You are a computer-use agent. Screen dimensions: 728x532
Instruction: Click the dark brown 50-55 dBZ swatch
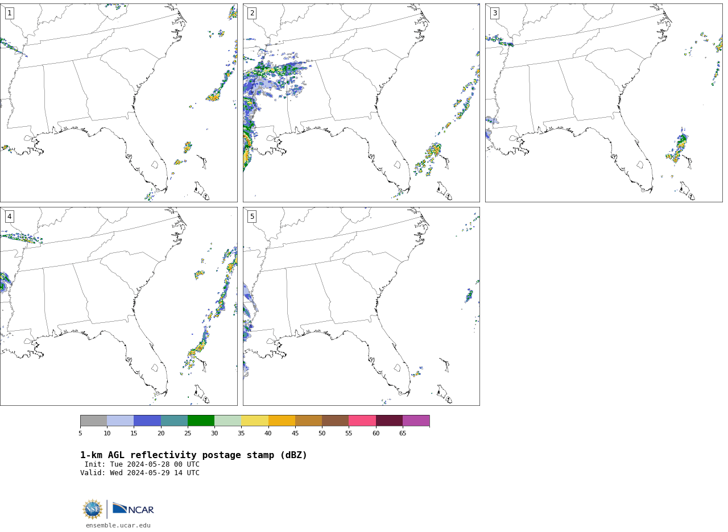coord(335,421)
